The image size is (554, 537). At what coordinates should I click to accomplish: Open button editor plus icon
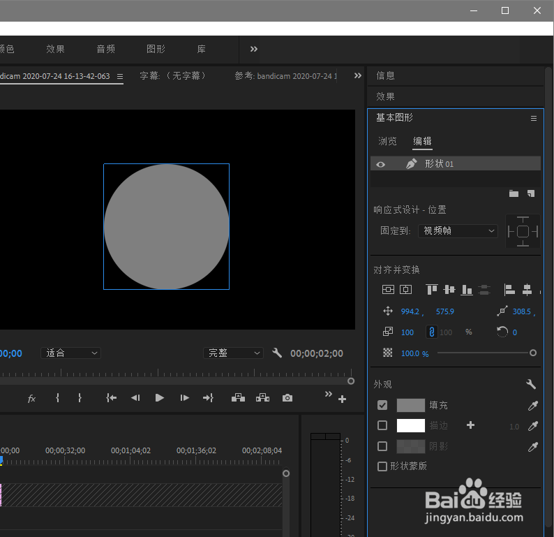point(342,399)
